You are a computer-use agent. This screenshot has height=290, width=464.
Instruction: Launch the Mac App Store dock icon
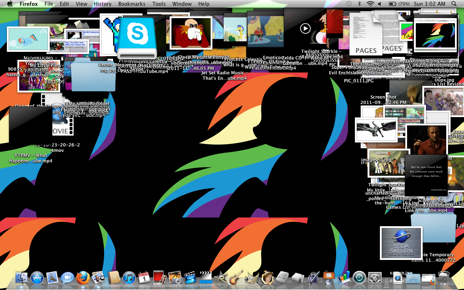click(37, 278)
